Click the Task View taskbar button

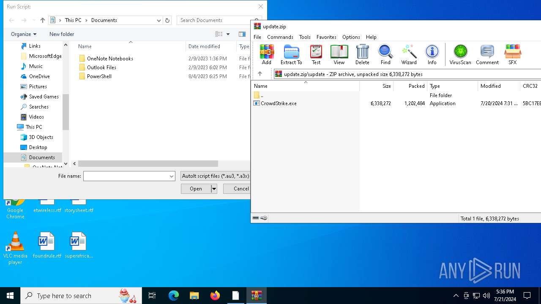click(152, 296)
